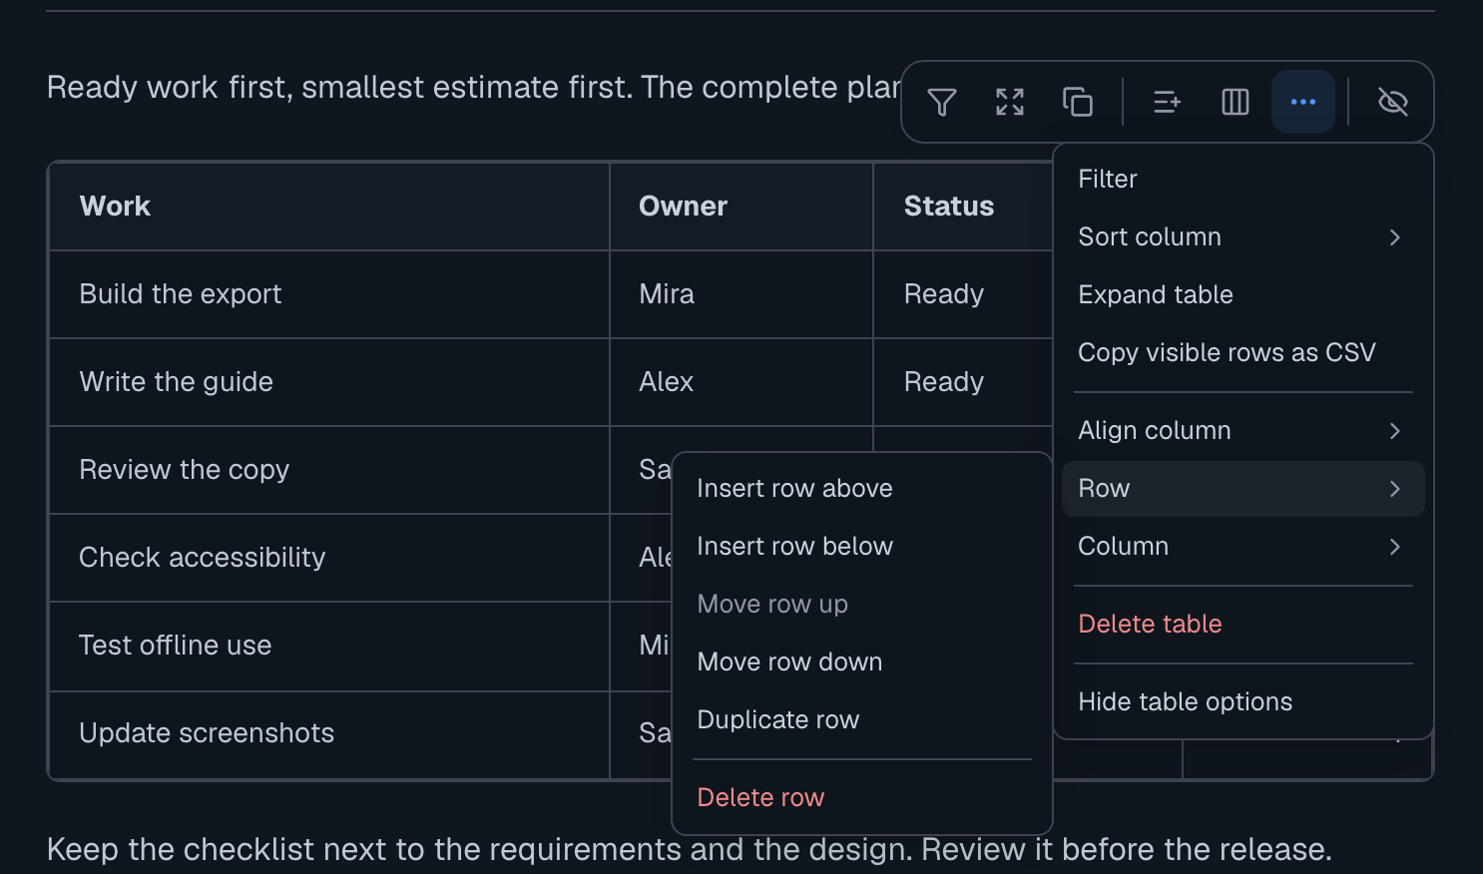Viewport: 1483px width, 874px height.
Task: Click Delete row in the submenu
Action: [x=862, y=798]
